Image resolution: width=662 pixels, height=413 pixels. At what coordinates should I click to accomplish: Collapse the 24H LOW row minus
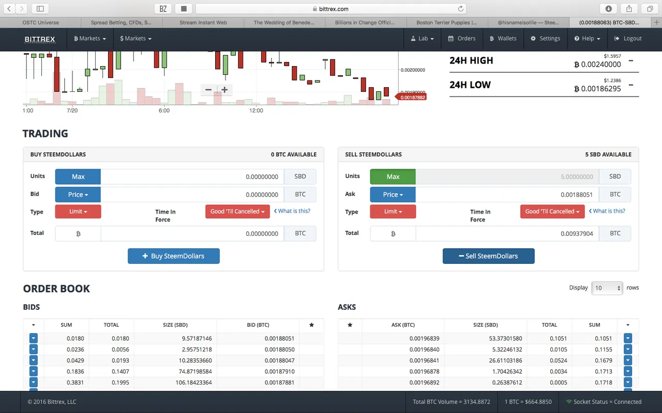pos(631,85)
